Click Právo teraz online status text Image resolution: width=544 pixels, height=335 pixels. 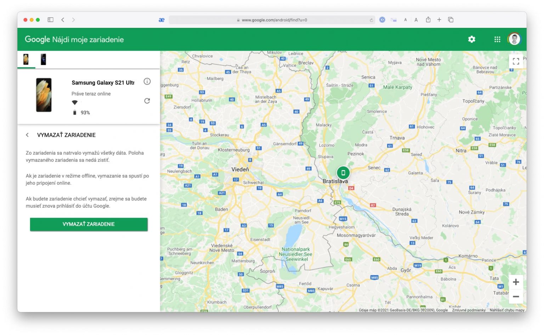coord(91,94)
